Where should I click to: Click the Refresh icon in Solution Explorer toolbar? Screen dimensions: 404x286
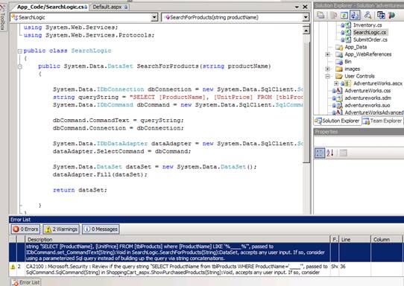pos(344,15)
